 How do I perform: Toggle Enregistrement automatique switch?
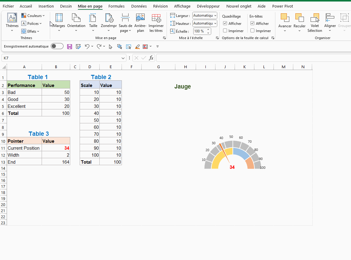[57, 46]
